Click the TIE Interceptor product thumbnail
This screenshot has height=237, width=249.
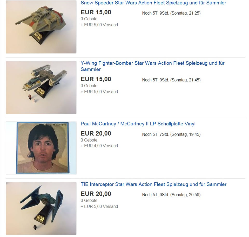click(x=41, y=209)
